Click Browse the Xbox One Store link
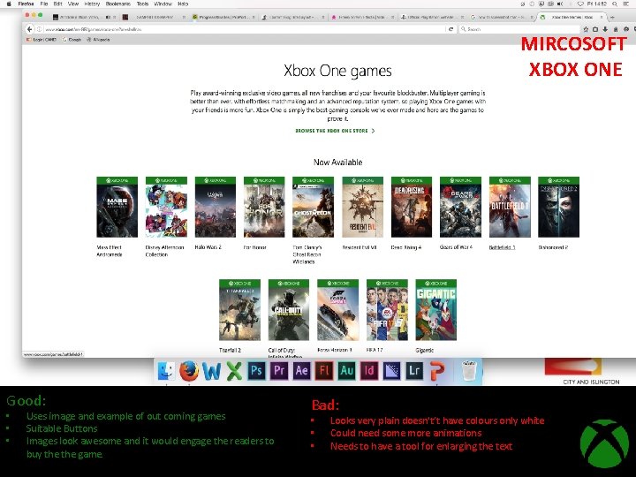This screenshot has width=636, height=477. pyautogui.click(x=335, y=131)
